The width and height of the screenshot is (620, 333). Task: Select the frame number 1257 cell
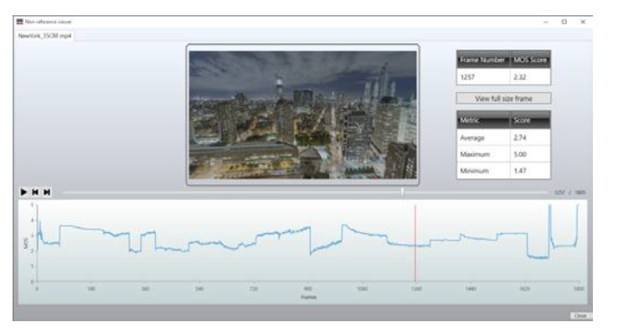(x=482, y=77)
